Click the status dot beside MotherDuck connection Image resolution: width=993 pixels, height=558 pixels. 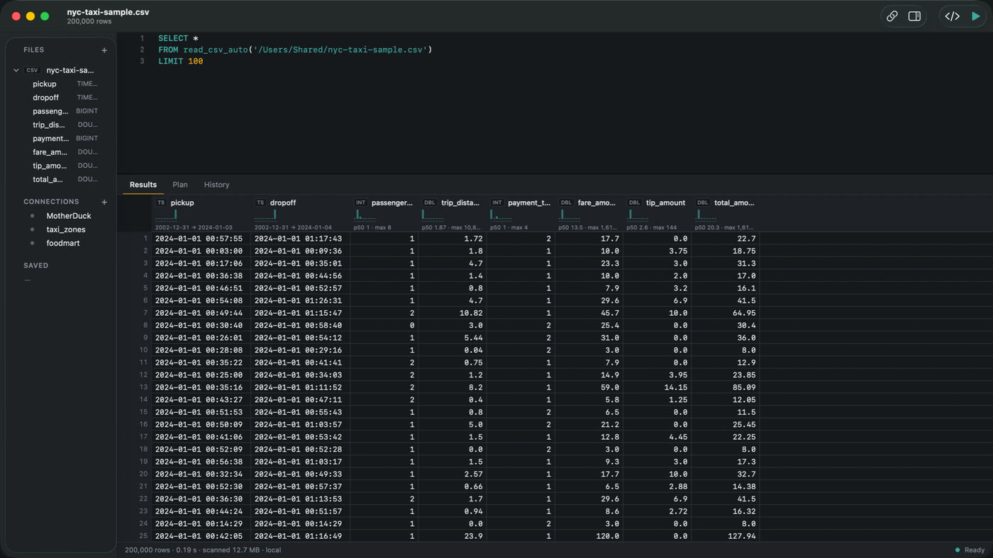click(x=32, y=216)
